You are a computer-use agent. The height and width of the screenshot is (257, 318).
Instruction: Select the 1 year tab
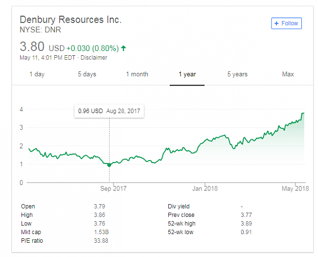pos(187,74)
